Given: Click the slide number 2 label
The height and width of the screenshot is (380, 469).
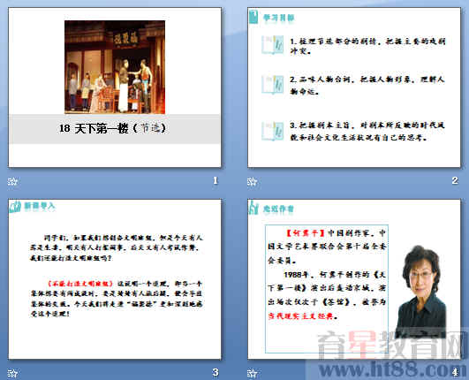Looking at the screenshot, I should [x=455, y=180].
